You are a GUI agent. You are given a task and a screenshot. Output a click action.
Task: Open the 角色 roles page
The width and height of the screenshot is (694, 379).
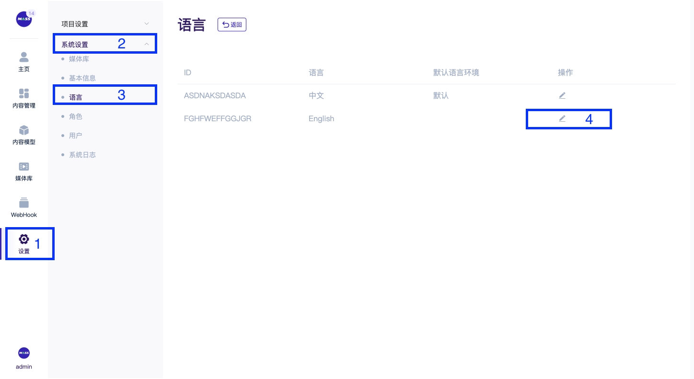coord(76,116)
